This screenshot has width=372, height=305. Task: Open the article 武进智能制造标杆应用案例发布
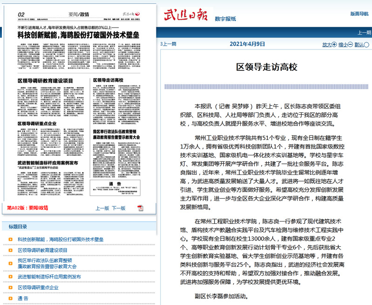[49, 277]
